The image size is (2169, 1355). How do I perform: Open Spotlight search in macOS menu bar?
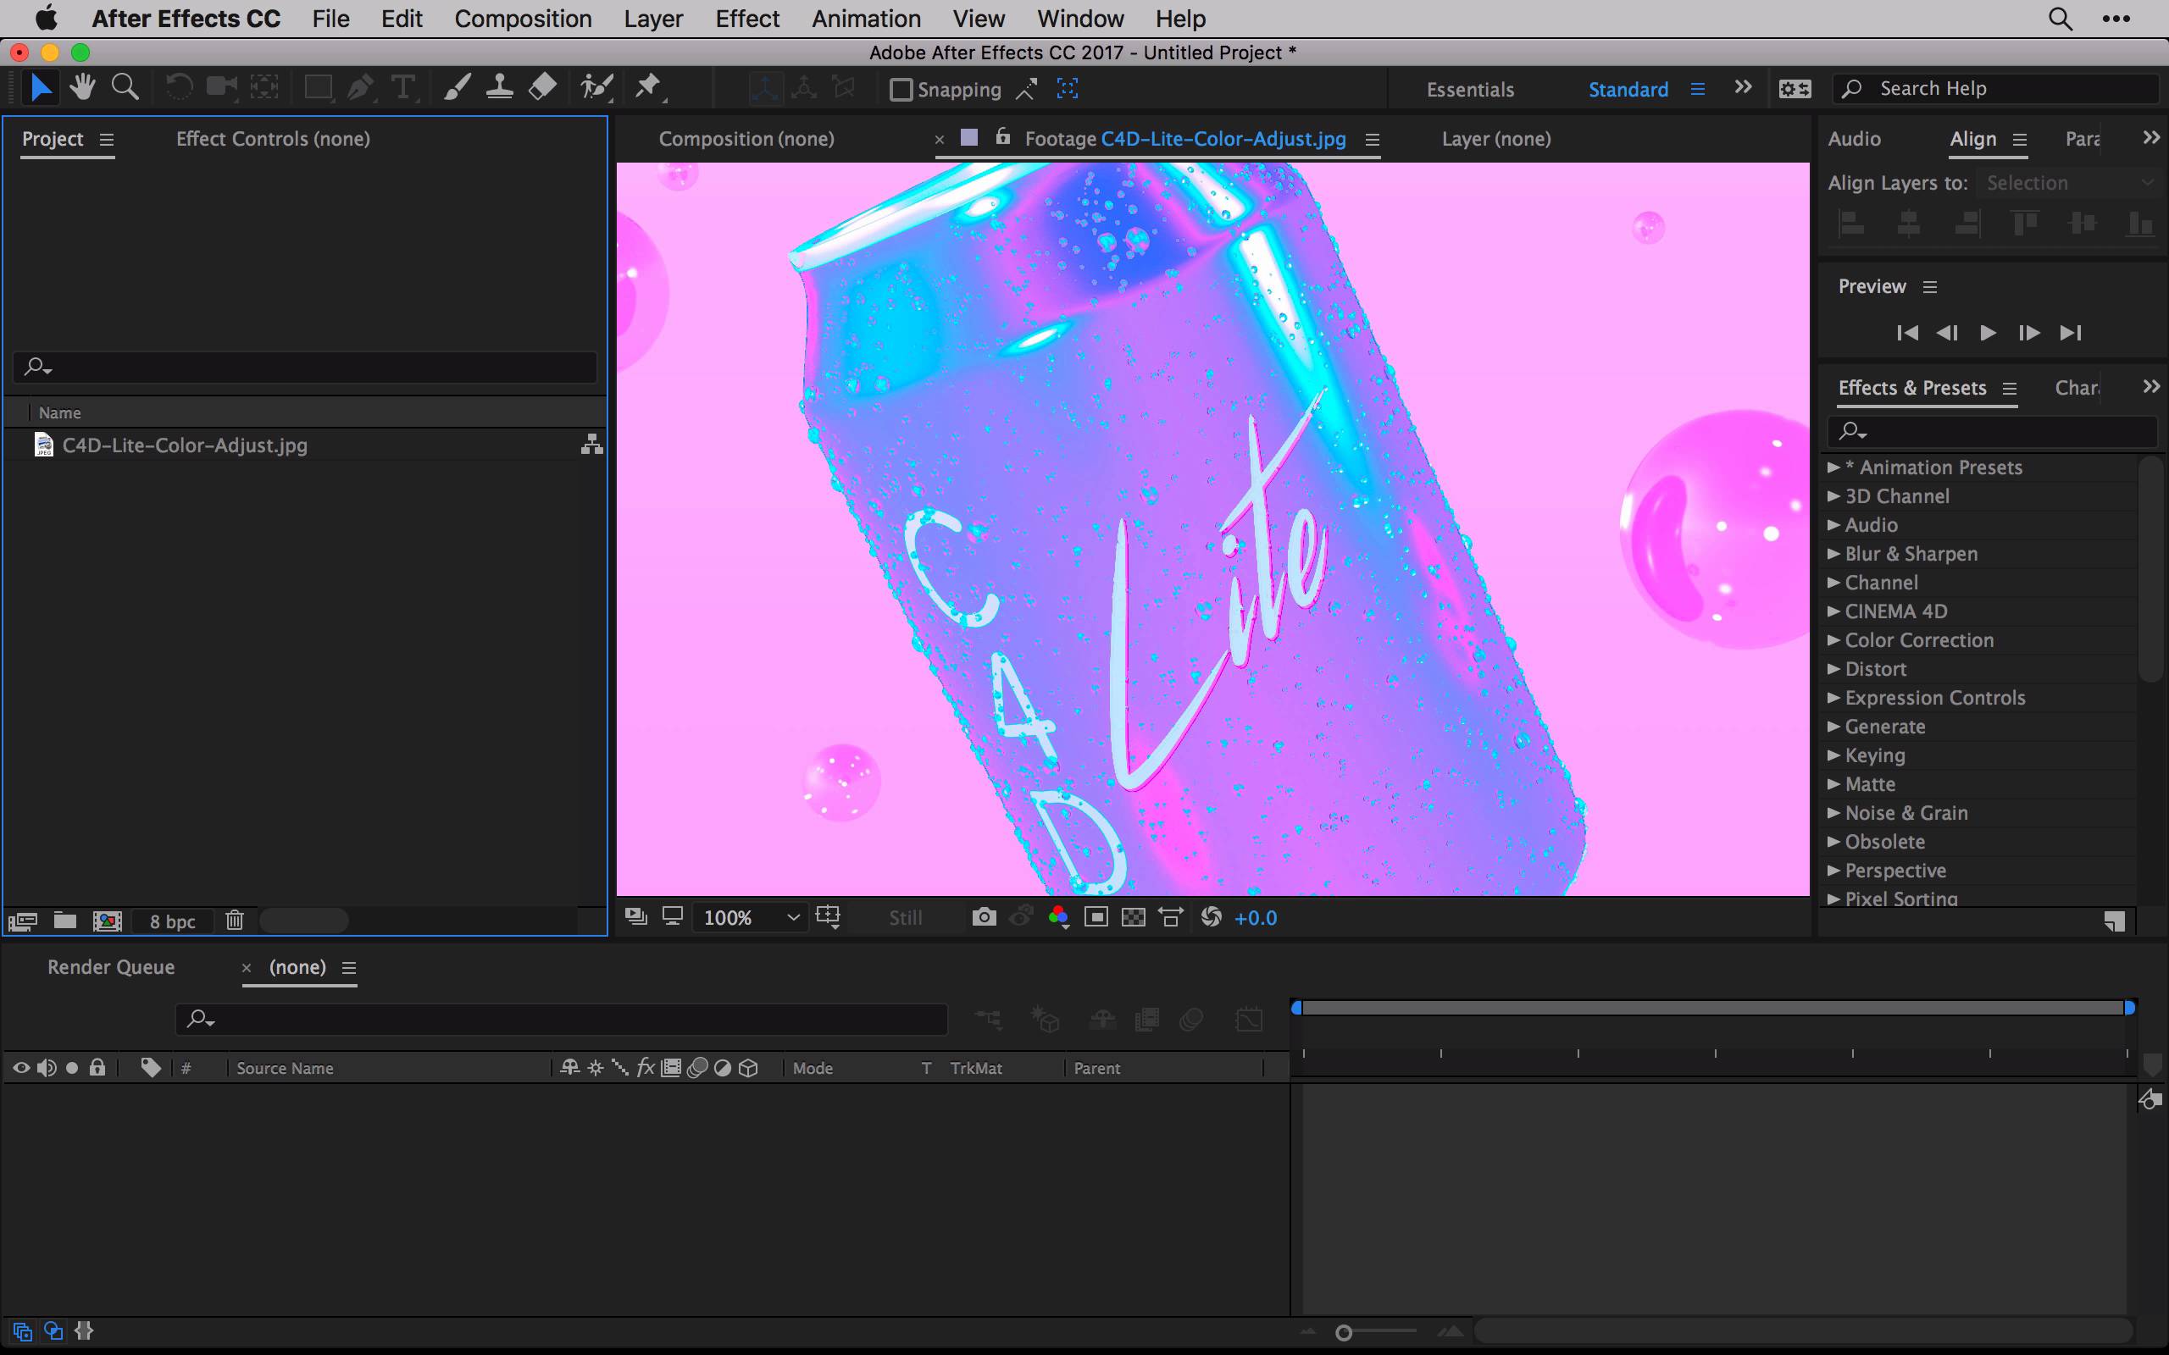pos(2060,19)
